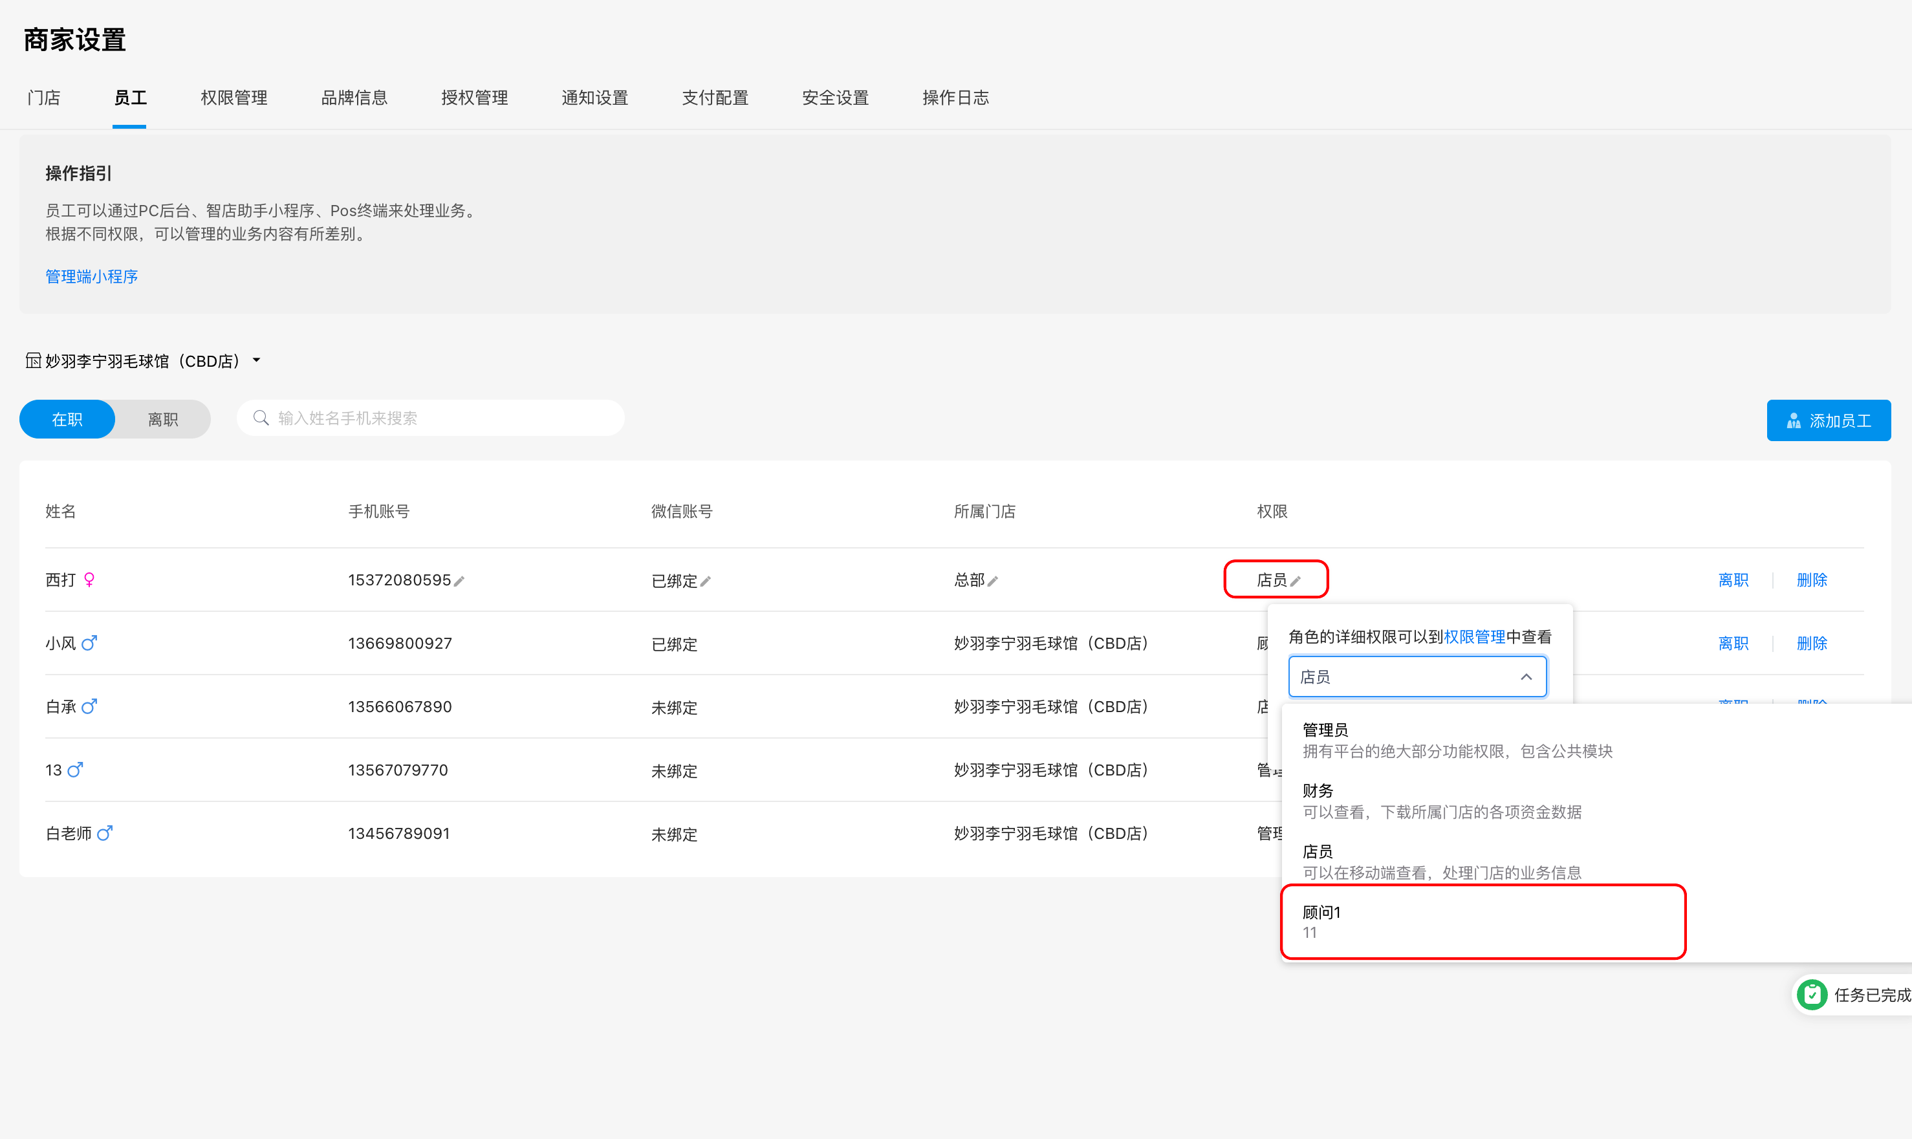Edit WeChat binding pencil icon for 西打

706,581
